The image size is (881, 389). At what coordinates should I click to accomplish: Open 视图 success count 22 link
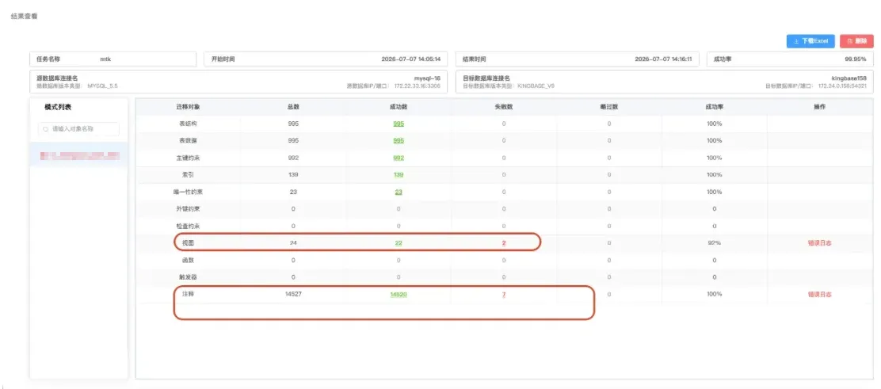399,243
